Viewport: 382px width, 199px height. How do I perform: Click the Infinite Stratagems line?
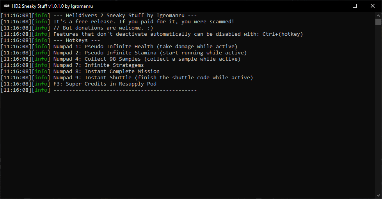(72, 65)
